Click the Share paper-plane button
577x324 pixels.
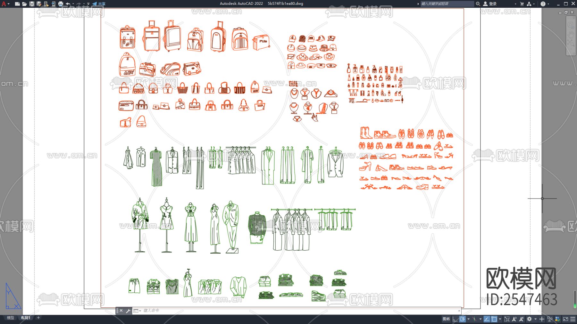(x=99, y=4)
